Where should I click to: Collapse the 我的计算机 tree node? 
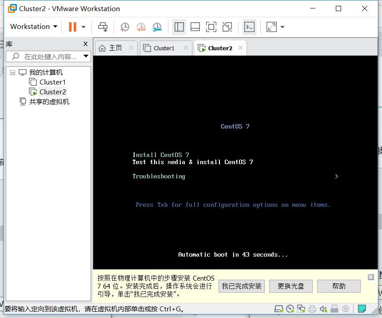coord(13,72)
